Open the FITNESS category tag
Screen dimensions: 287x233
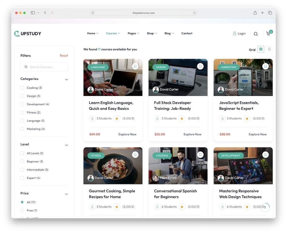click(x=96, y=155)
